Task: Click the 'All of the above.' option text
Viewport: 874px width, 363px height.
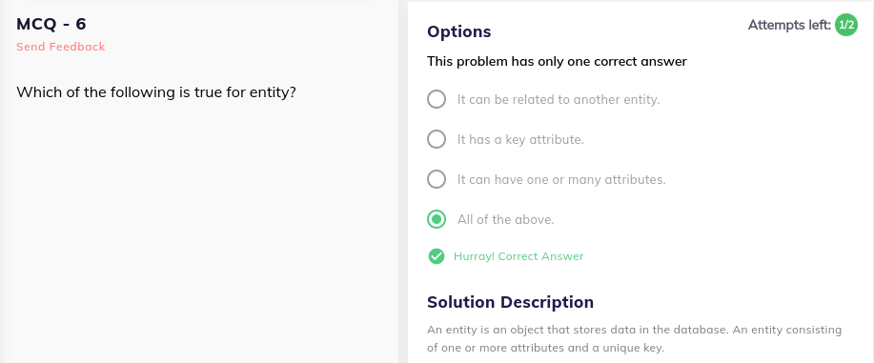Action: [506, 220]
